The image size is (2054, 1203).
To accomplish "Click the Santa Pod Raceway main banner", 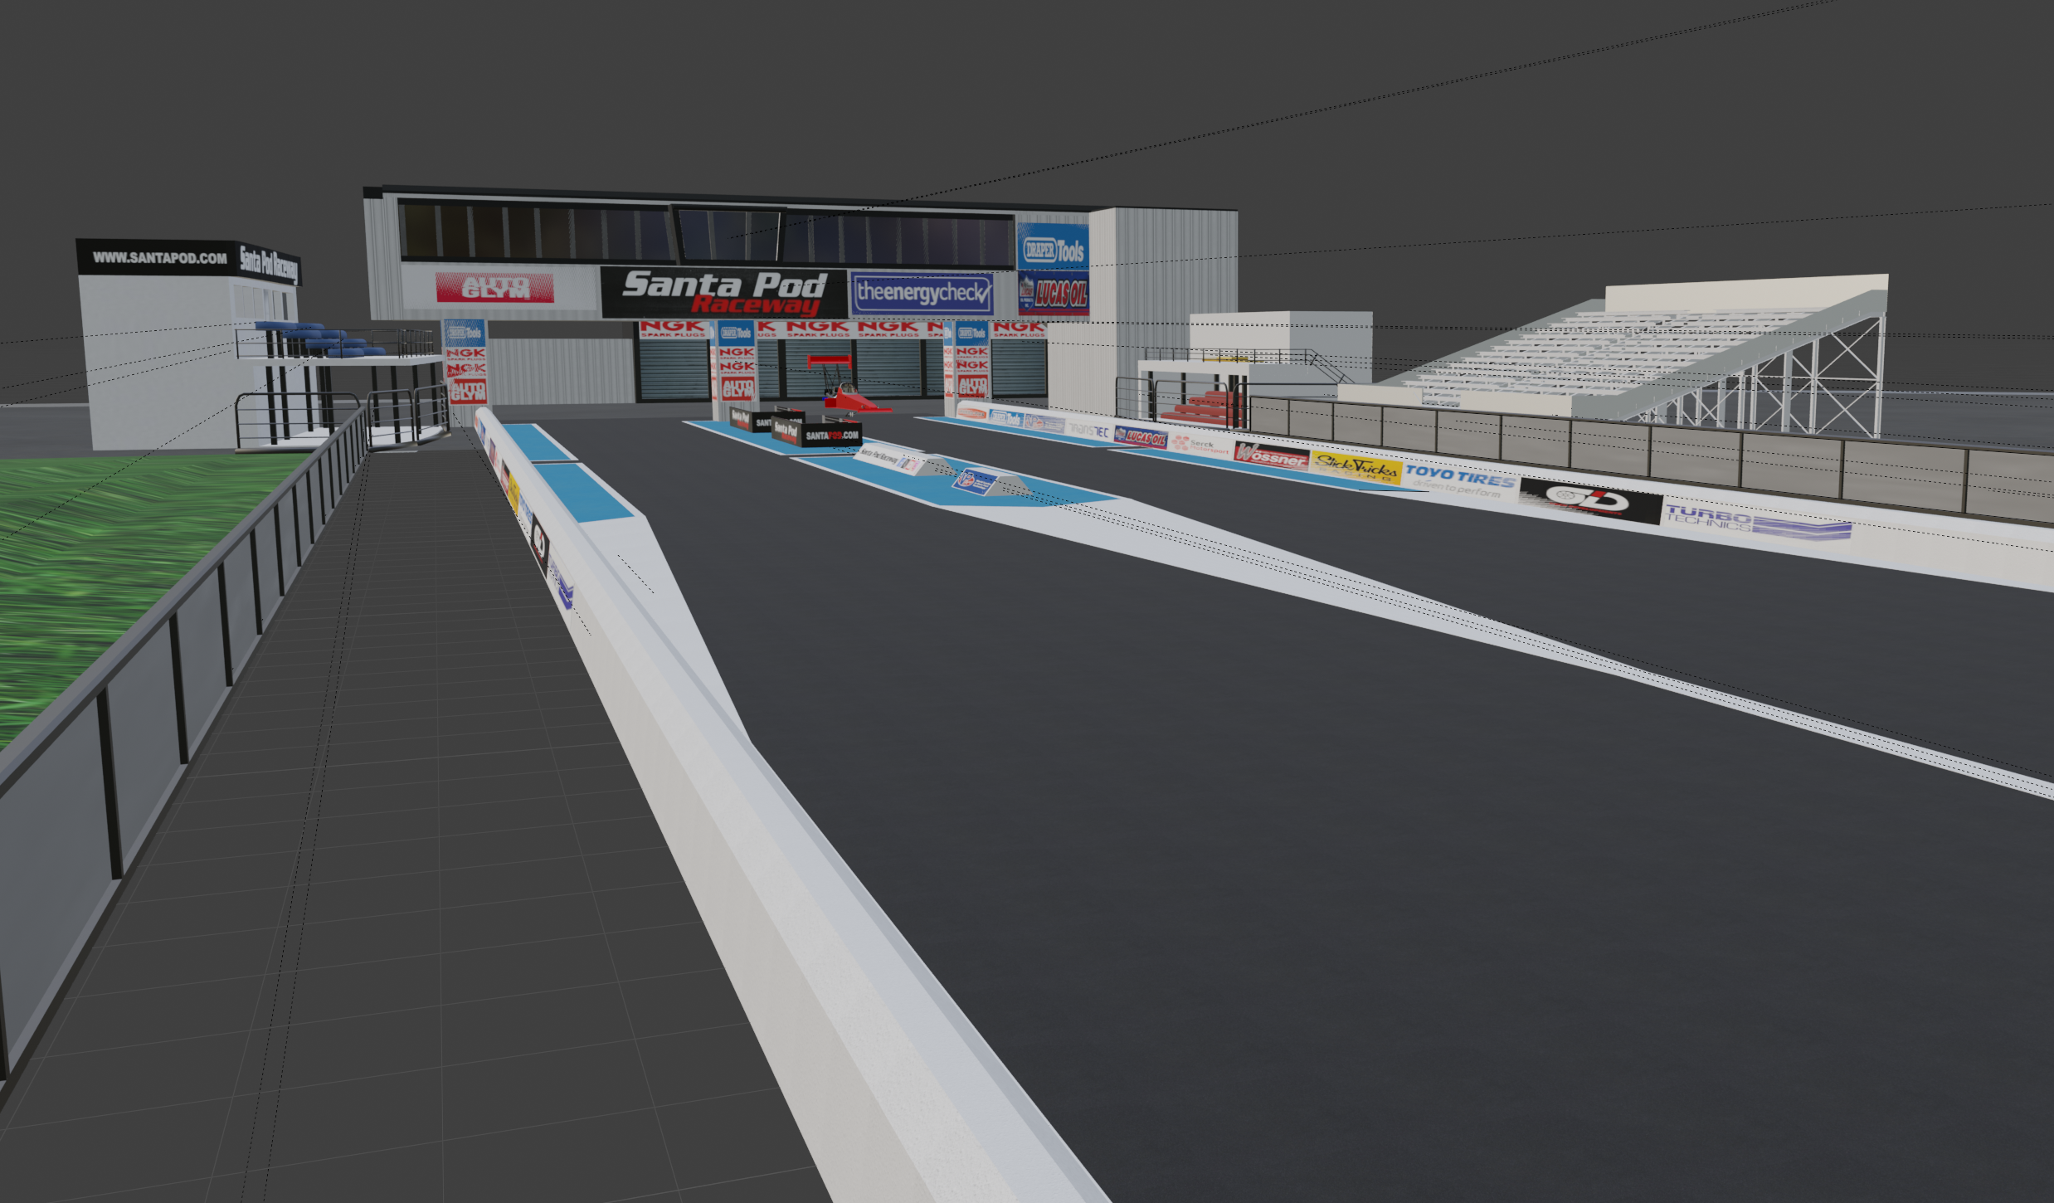I will [724, 293].
